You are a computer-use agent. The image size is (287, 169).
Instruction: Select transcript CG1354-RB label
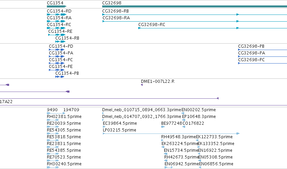[x=67, y=38]
